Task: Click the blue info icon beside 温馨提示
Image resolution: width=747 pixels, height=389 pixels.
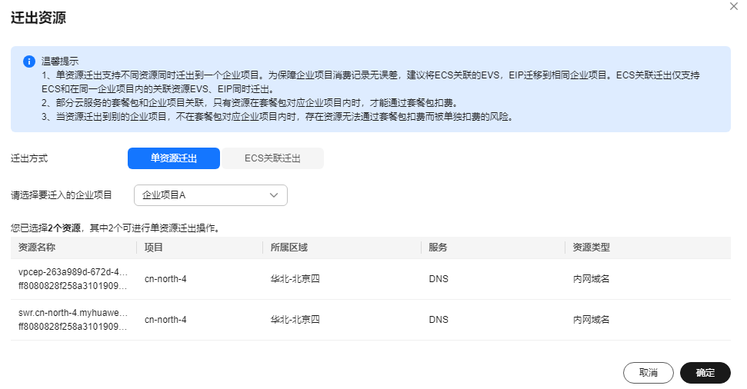Action: click(x=29, y=62)
